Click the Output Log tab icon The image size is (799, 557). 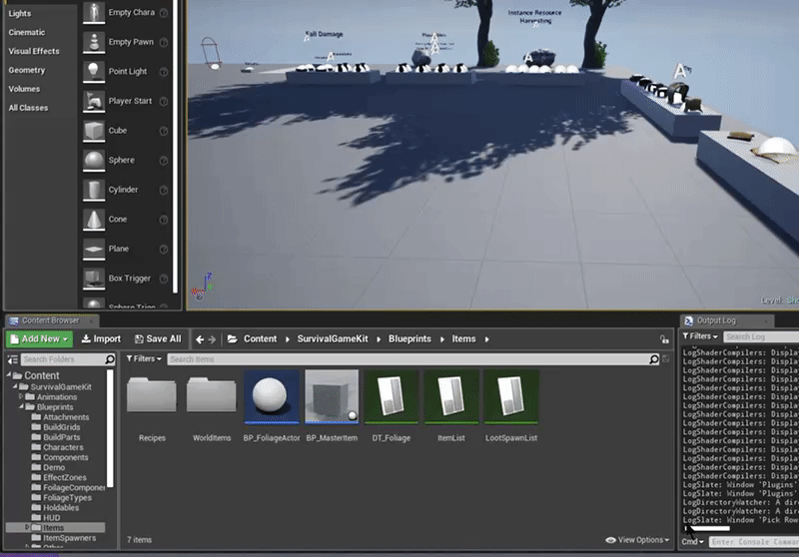tap(689, 320)
